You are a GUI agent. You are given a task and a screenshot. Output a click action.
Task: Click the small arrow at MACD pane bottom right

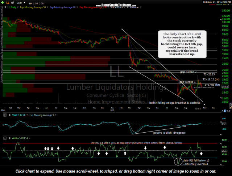[x=221, y=134]
